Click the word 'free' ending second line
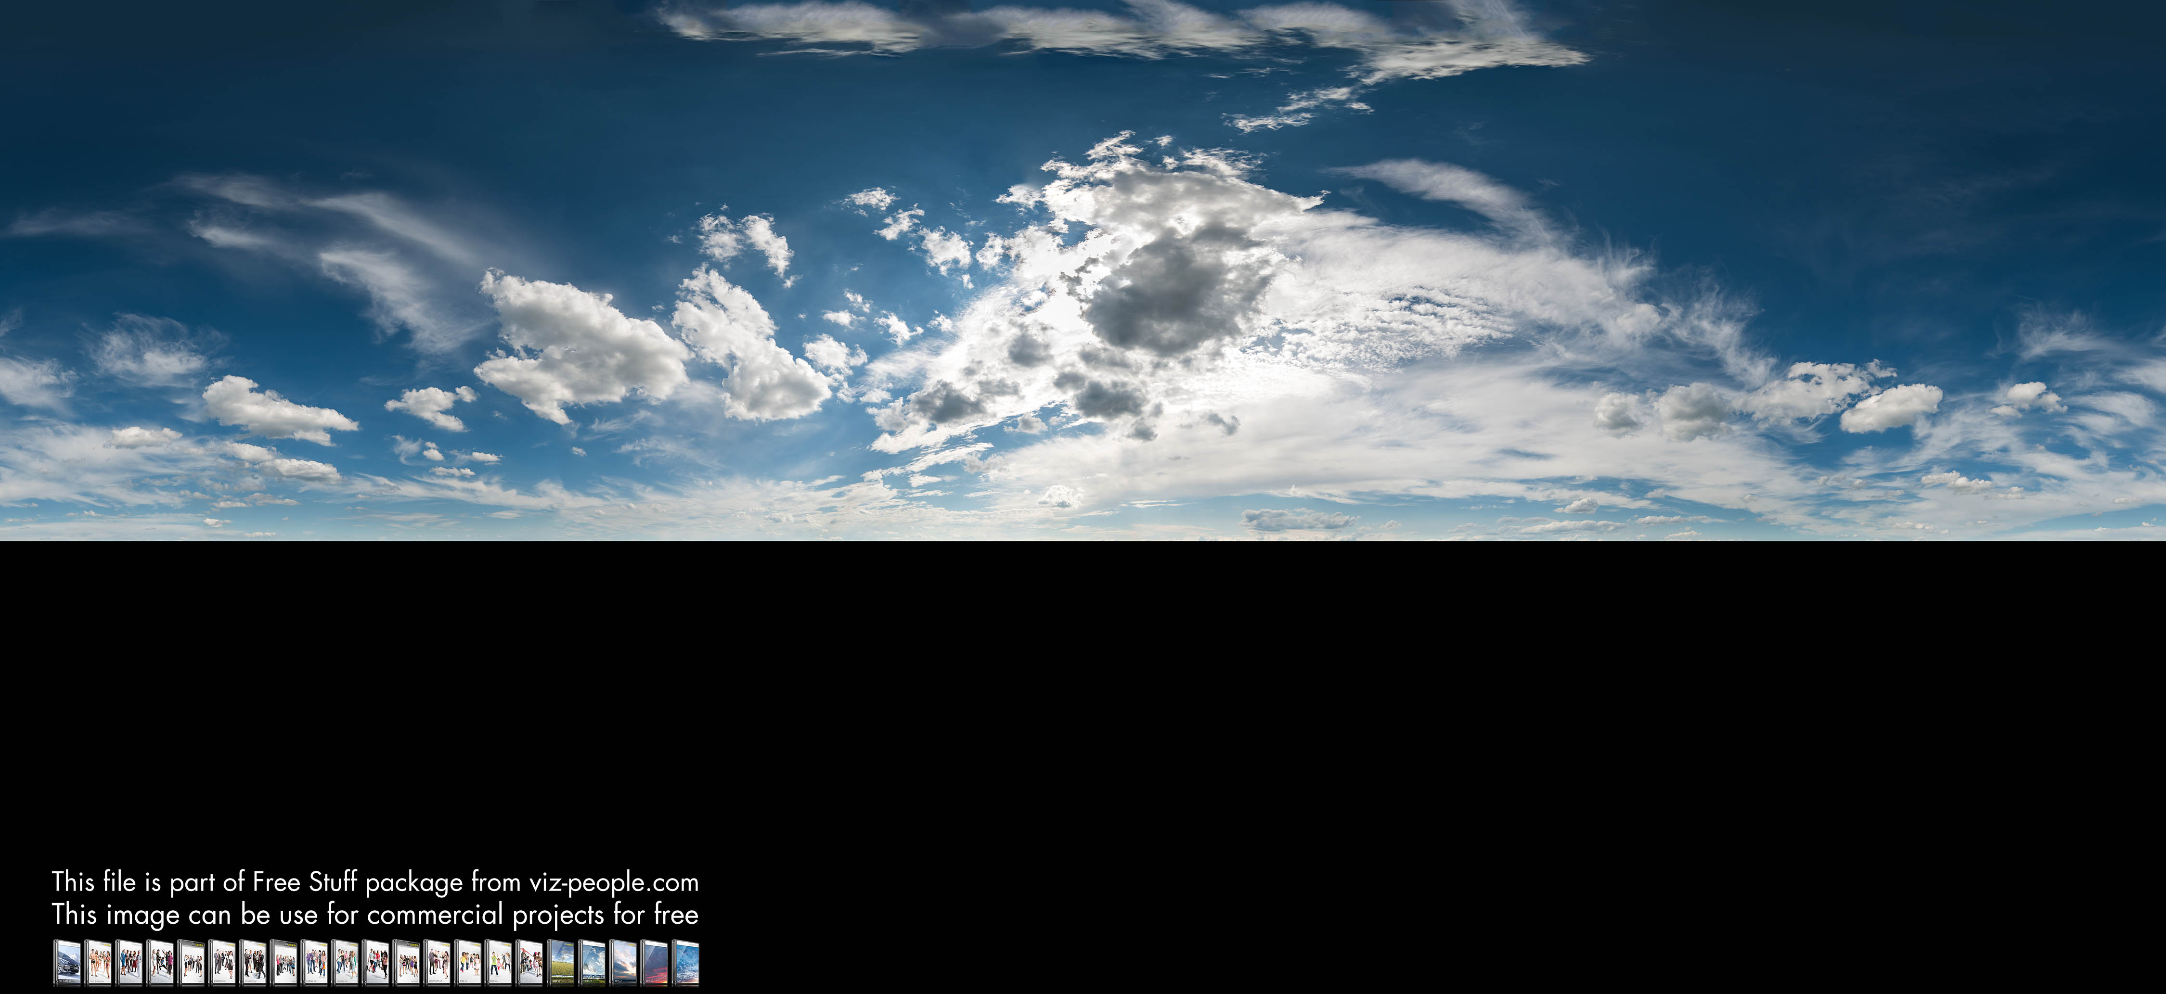The image size is (2166, 994). 676,914
